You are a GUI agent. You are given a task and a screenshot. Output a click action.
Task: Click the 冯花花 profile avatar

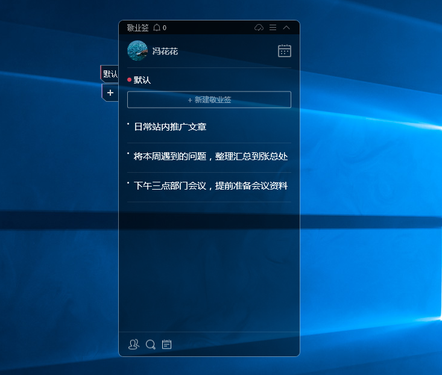[137, 51]
